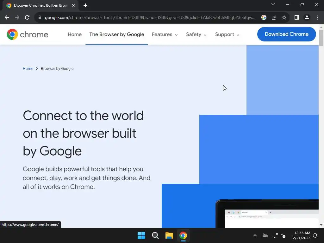Click the Browser by Google breadcrumb text
Image resolution: width=324 pixels, height=243 pixels.
[x=57, y=69]
